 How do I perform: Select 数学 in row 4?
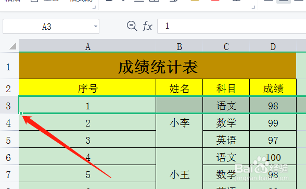pyautogui.click(x=226, y=122)
